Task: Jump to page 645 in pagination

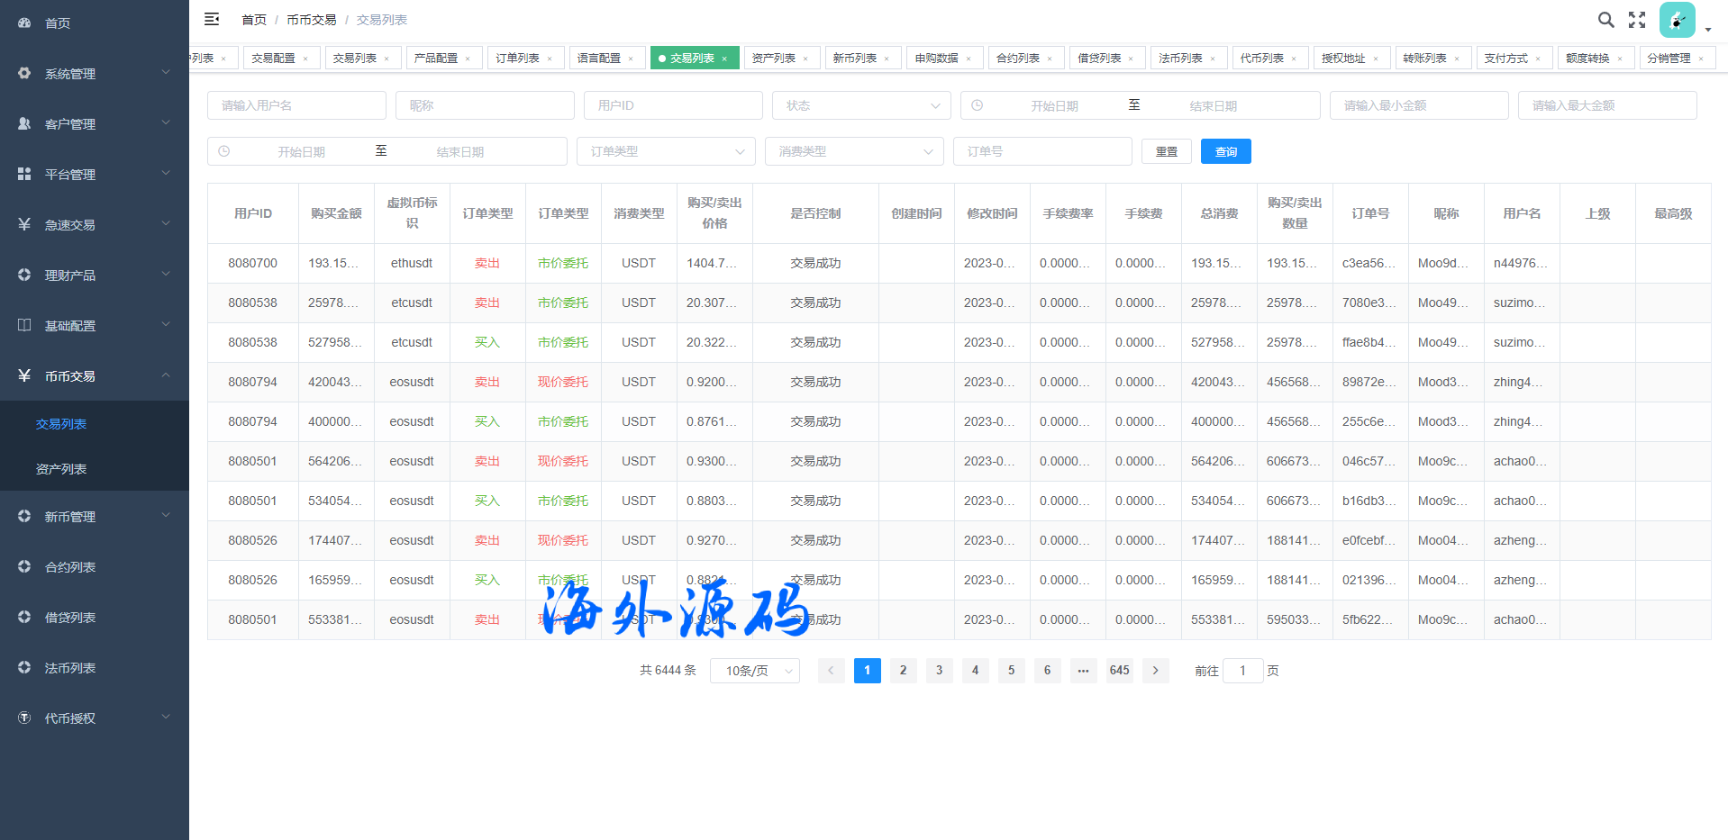Action: 1119,670
